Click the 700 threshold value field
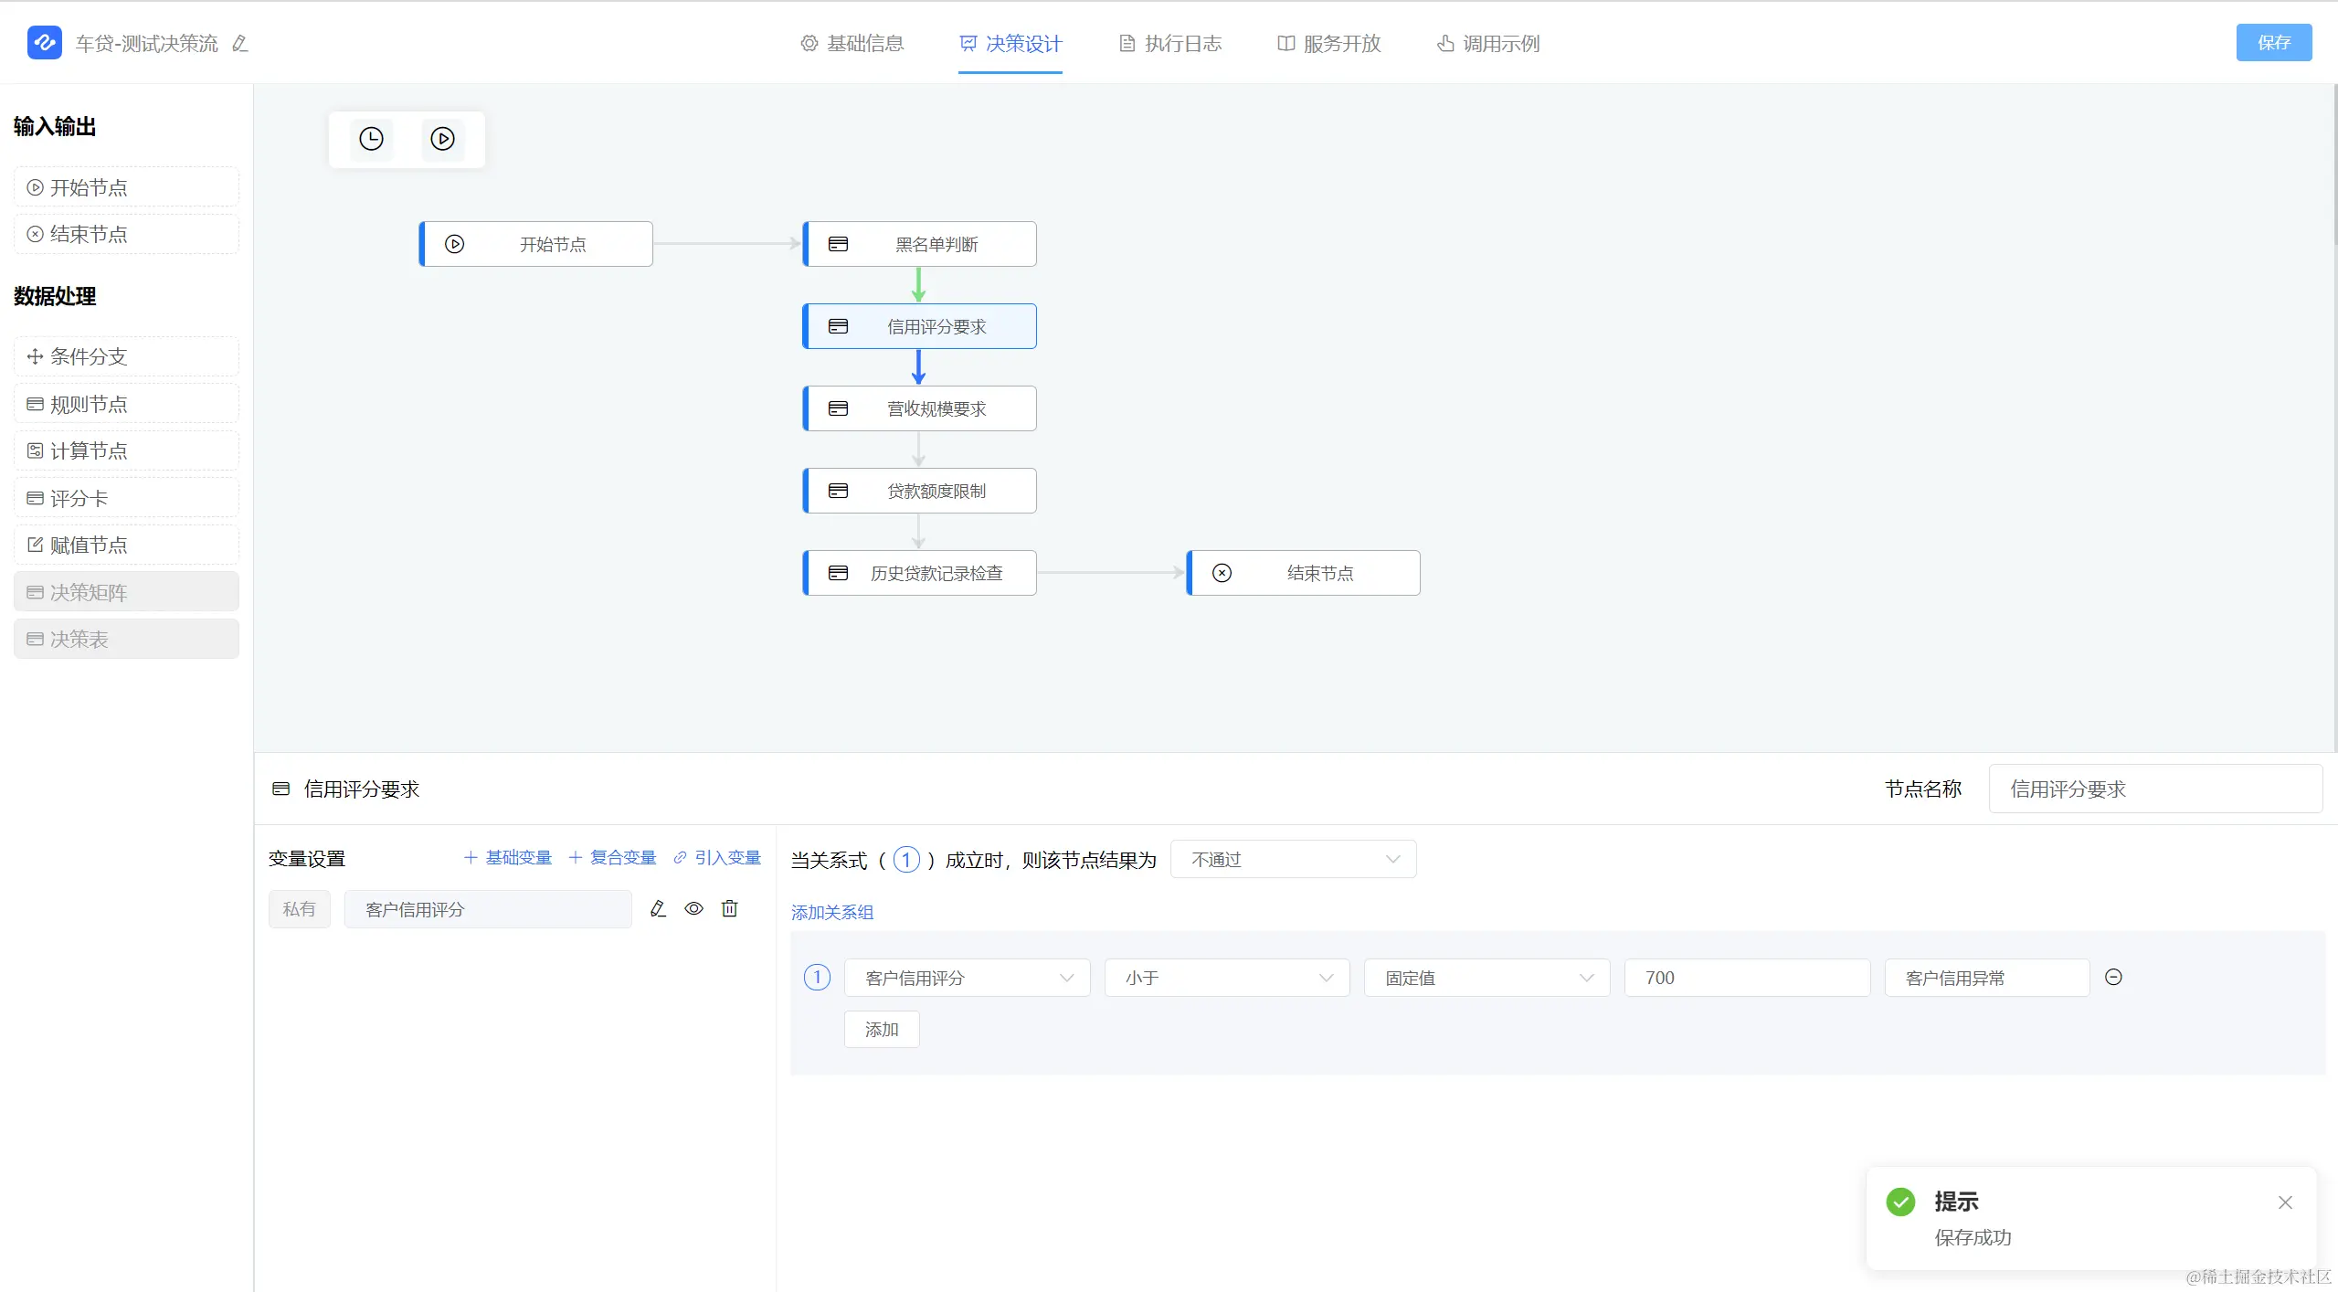The image size is (2338, 1292). point(1746,978)
